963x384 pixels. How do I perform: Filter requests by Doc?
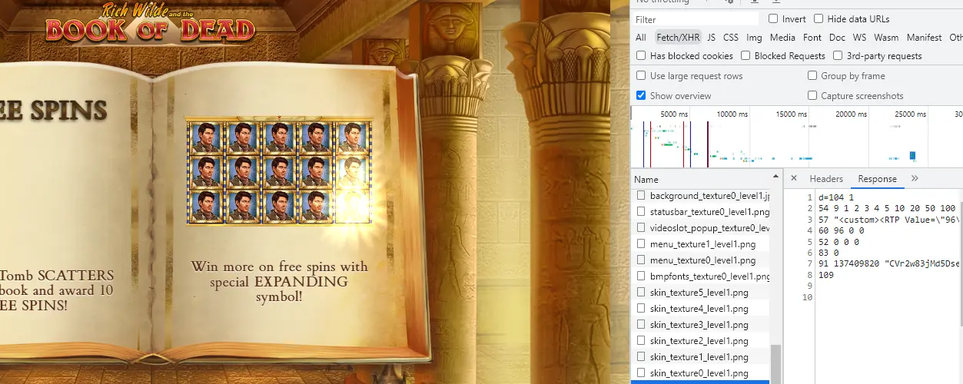point(837,37)
